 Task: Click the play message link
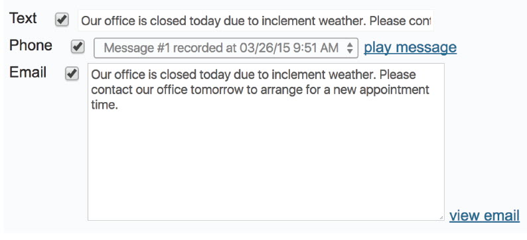[410, 47]
